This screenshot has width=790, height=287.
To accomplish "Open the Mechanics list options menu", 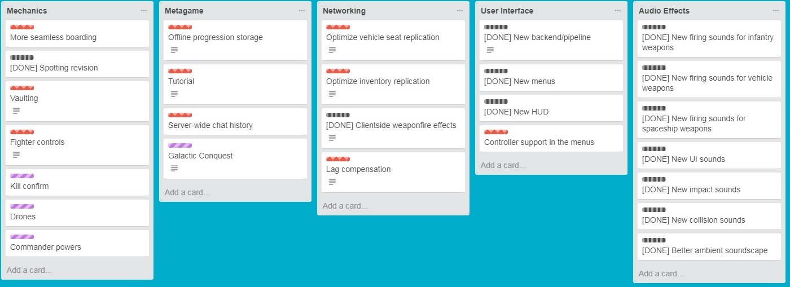I will tap(144, 11).
